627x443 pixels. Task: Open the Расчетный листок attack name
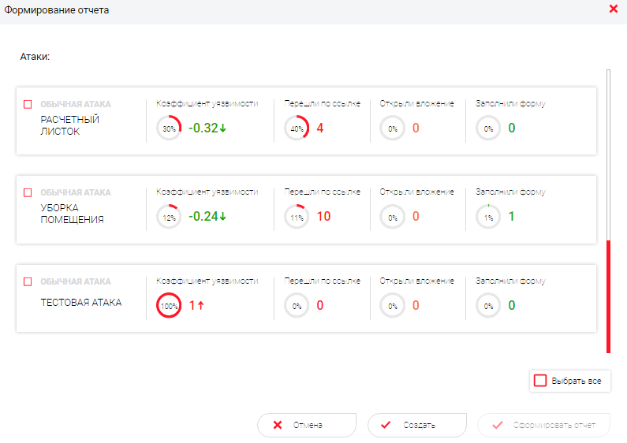[71, 125]
